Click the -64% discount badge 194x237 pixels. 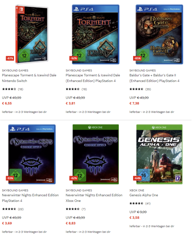click(x=137, y=178)
